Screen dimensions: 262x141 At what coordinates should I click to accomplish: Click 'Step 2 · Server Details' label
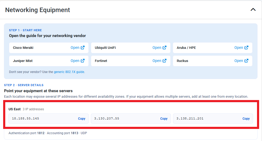click(x=24, y=85)
